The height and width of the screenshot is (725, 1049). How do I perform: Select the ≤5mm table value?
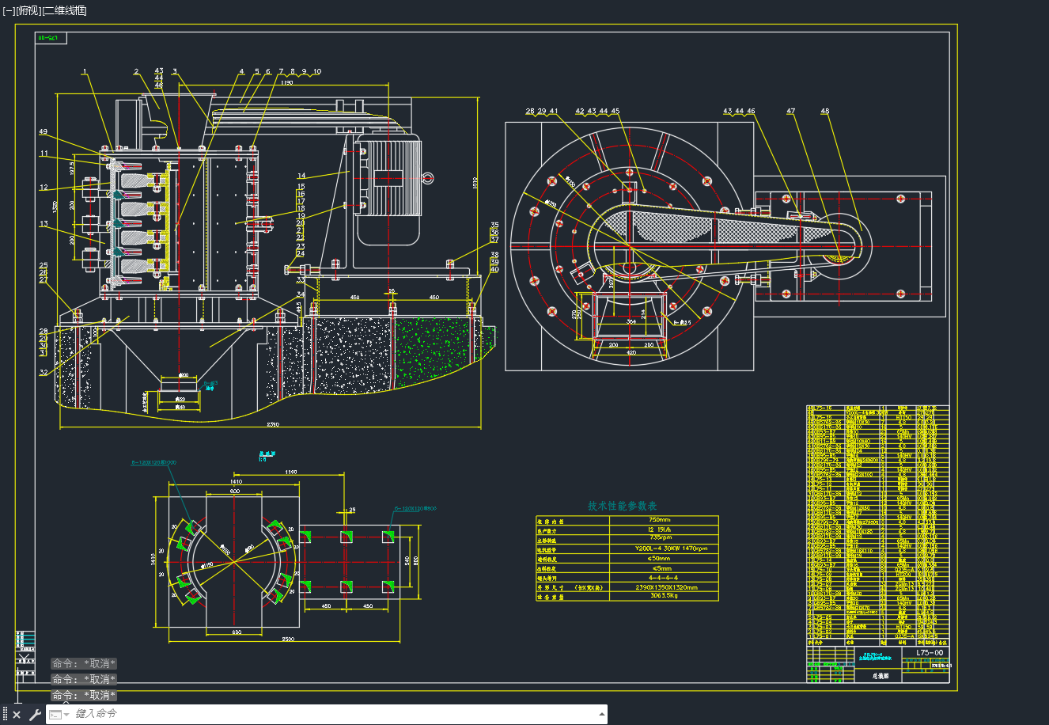(661, 567)
